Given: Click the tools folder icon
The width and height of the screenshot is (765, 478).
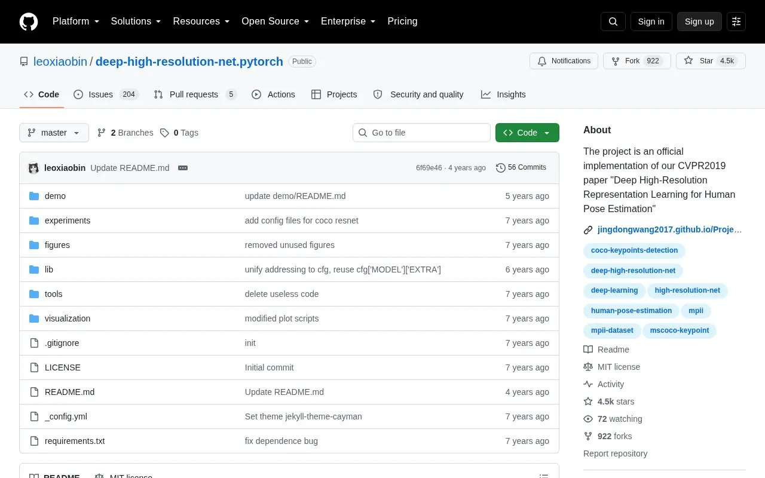Looking at the screenshot, I should tap(34, 294).
